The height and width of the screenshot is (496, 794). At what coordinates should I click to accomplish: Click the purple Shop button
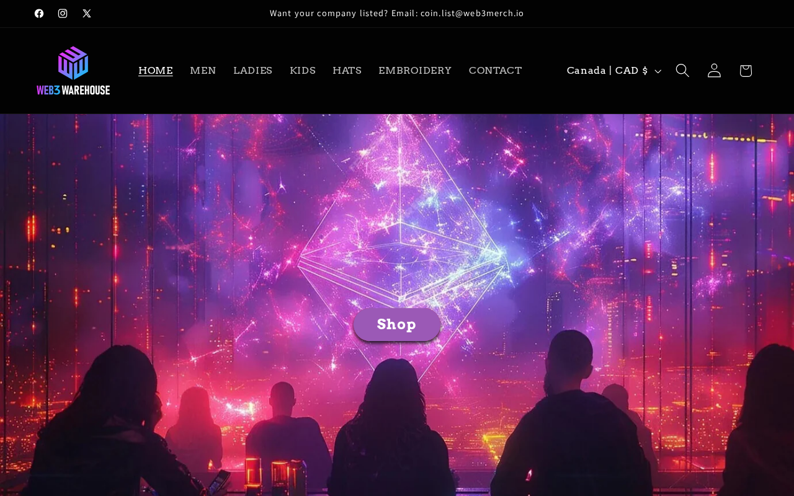tap(397, 324)
